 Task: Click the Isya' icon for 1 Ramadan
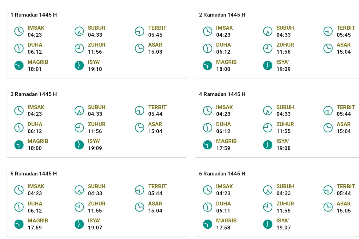click(x=79, y=65)
